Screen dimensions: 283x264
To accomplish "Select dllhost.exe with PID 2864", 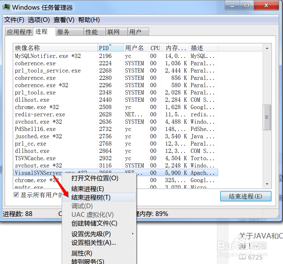I will [115, 151].
